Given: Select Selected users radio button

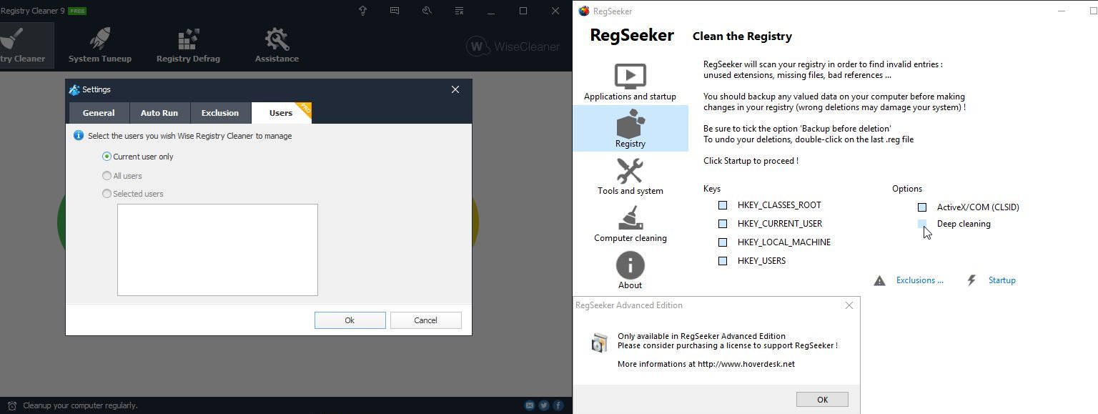Looking at the screenshot, I should (x=107, y=194).
